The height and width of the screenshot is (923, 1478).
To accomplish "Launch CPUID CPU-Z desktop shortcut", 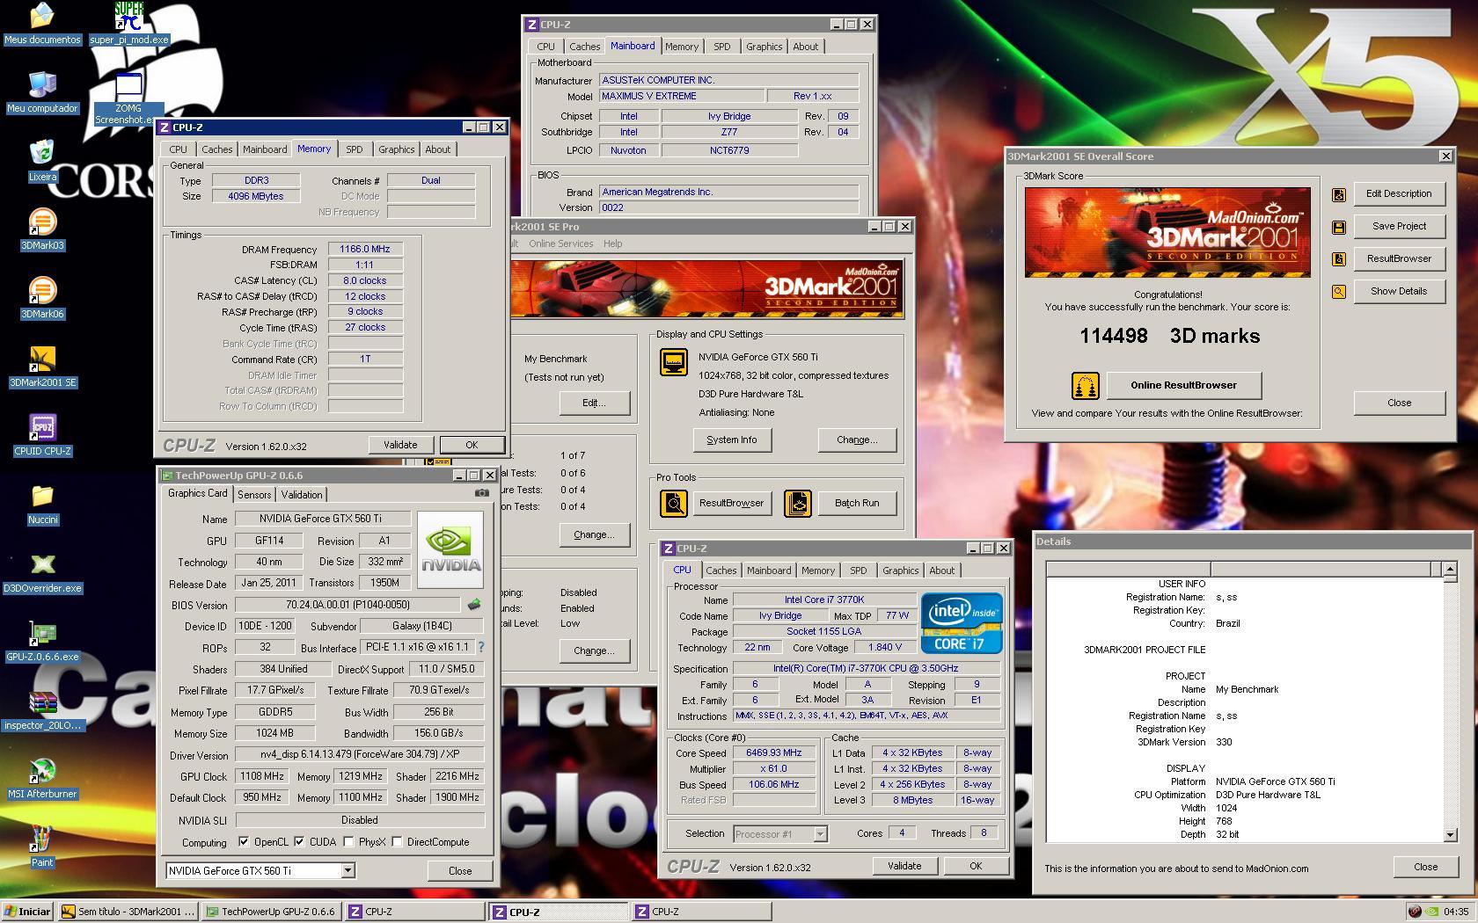I will click(42, 435).
